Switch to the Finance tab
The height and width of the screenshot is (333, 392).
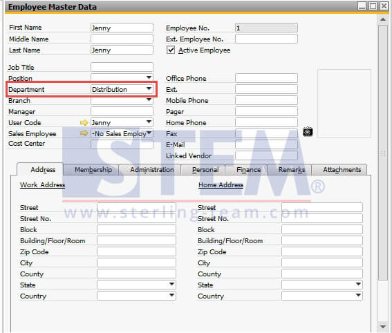click(247, 170)
